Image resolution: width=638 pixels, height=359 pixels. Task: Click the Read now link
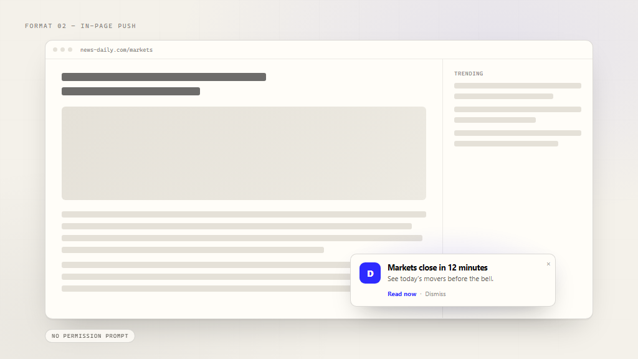pyautogui.click(x=402, y=294)
